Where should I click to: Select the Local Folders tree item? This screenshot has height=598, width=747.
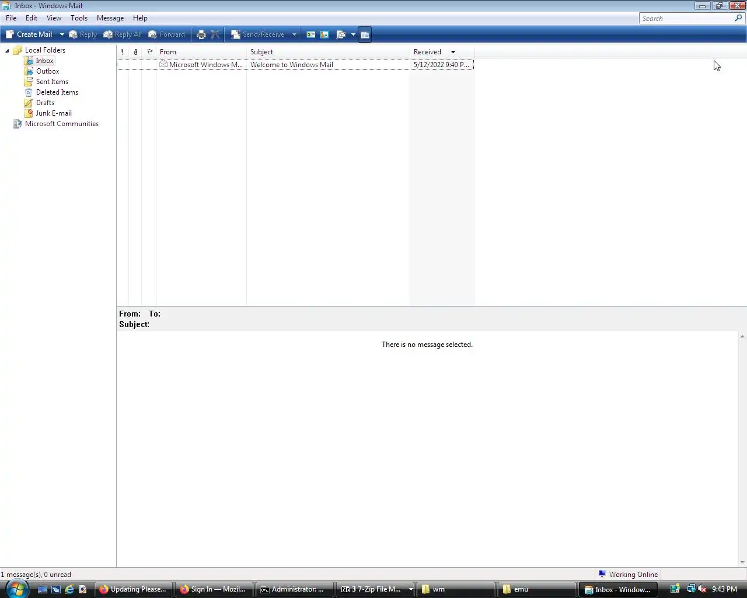click(x=45, y=50)
